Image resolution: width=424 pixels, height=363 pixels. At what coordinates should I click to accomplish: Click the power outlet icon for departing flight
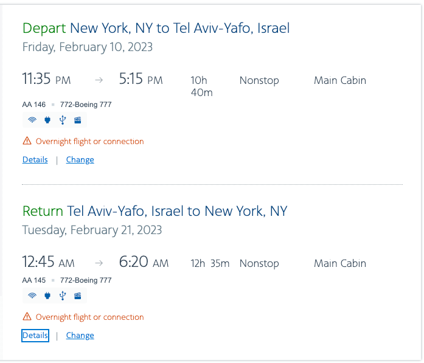click(x=47, y=120)
